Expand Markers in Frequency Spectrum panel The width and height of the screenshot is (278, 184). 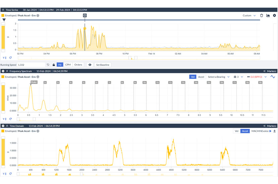tap(270, 71)
